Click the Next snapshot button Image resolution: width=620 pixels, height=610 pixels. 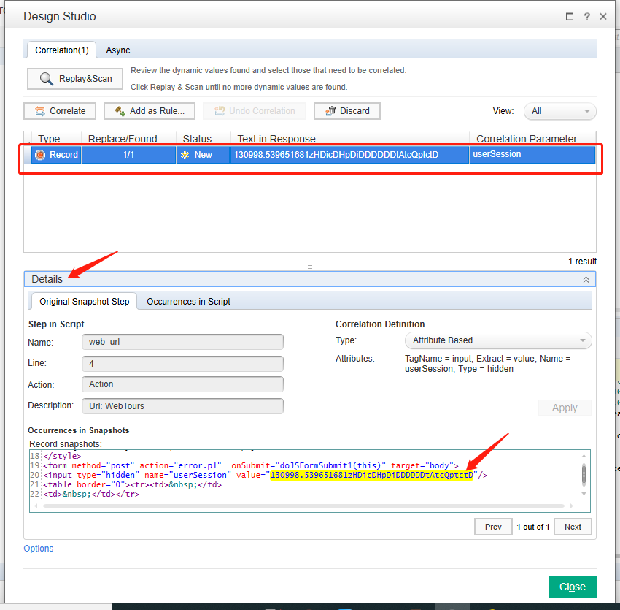pos(573,527)
